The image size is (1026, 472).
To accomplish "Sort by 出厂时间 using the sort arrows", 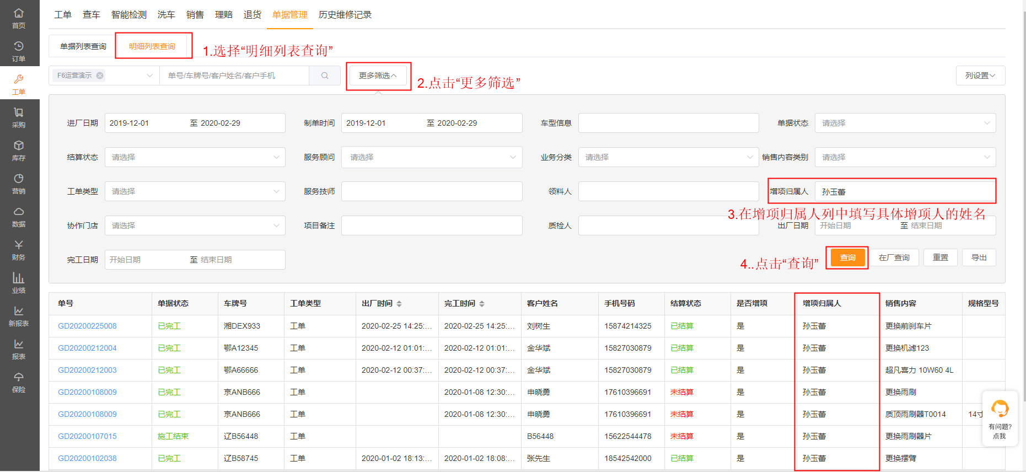I will (x=399, y=304).
